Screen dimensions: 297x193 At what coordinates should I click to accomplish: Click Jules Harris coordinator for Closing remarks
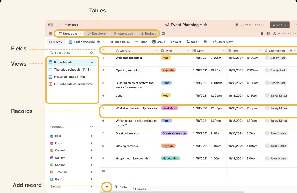point(276,146)
